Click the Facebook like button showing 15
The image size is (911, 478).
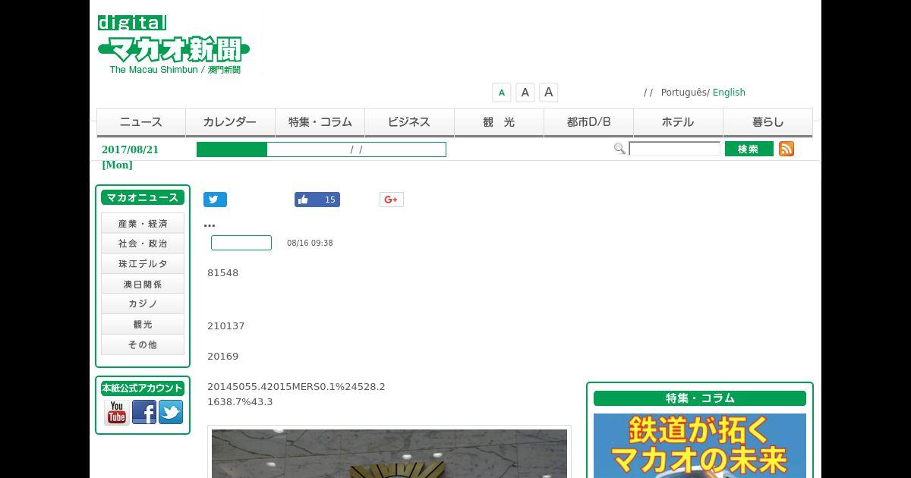(317, 200)
